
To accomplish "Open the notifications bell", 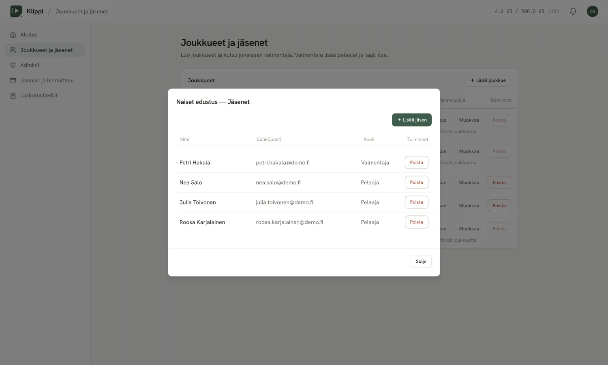I will [573, 11].
